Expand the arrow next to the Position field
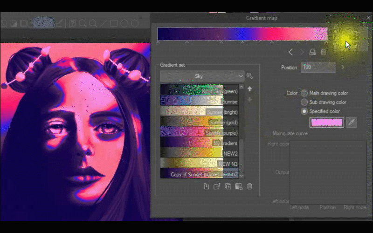The image size is (373, 233). pyautogui.click(x=343, y=67)
